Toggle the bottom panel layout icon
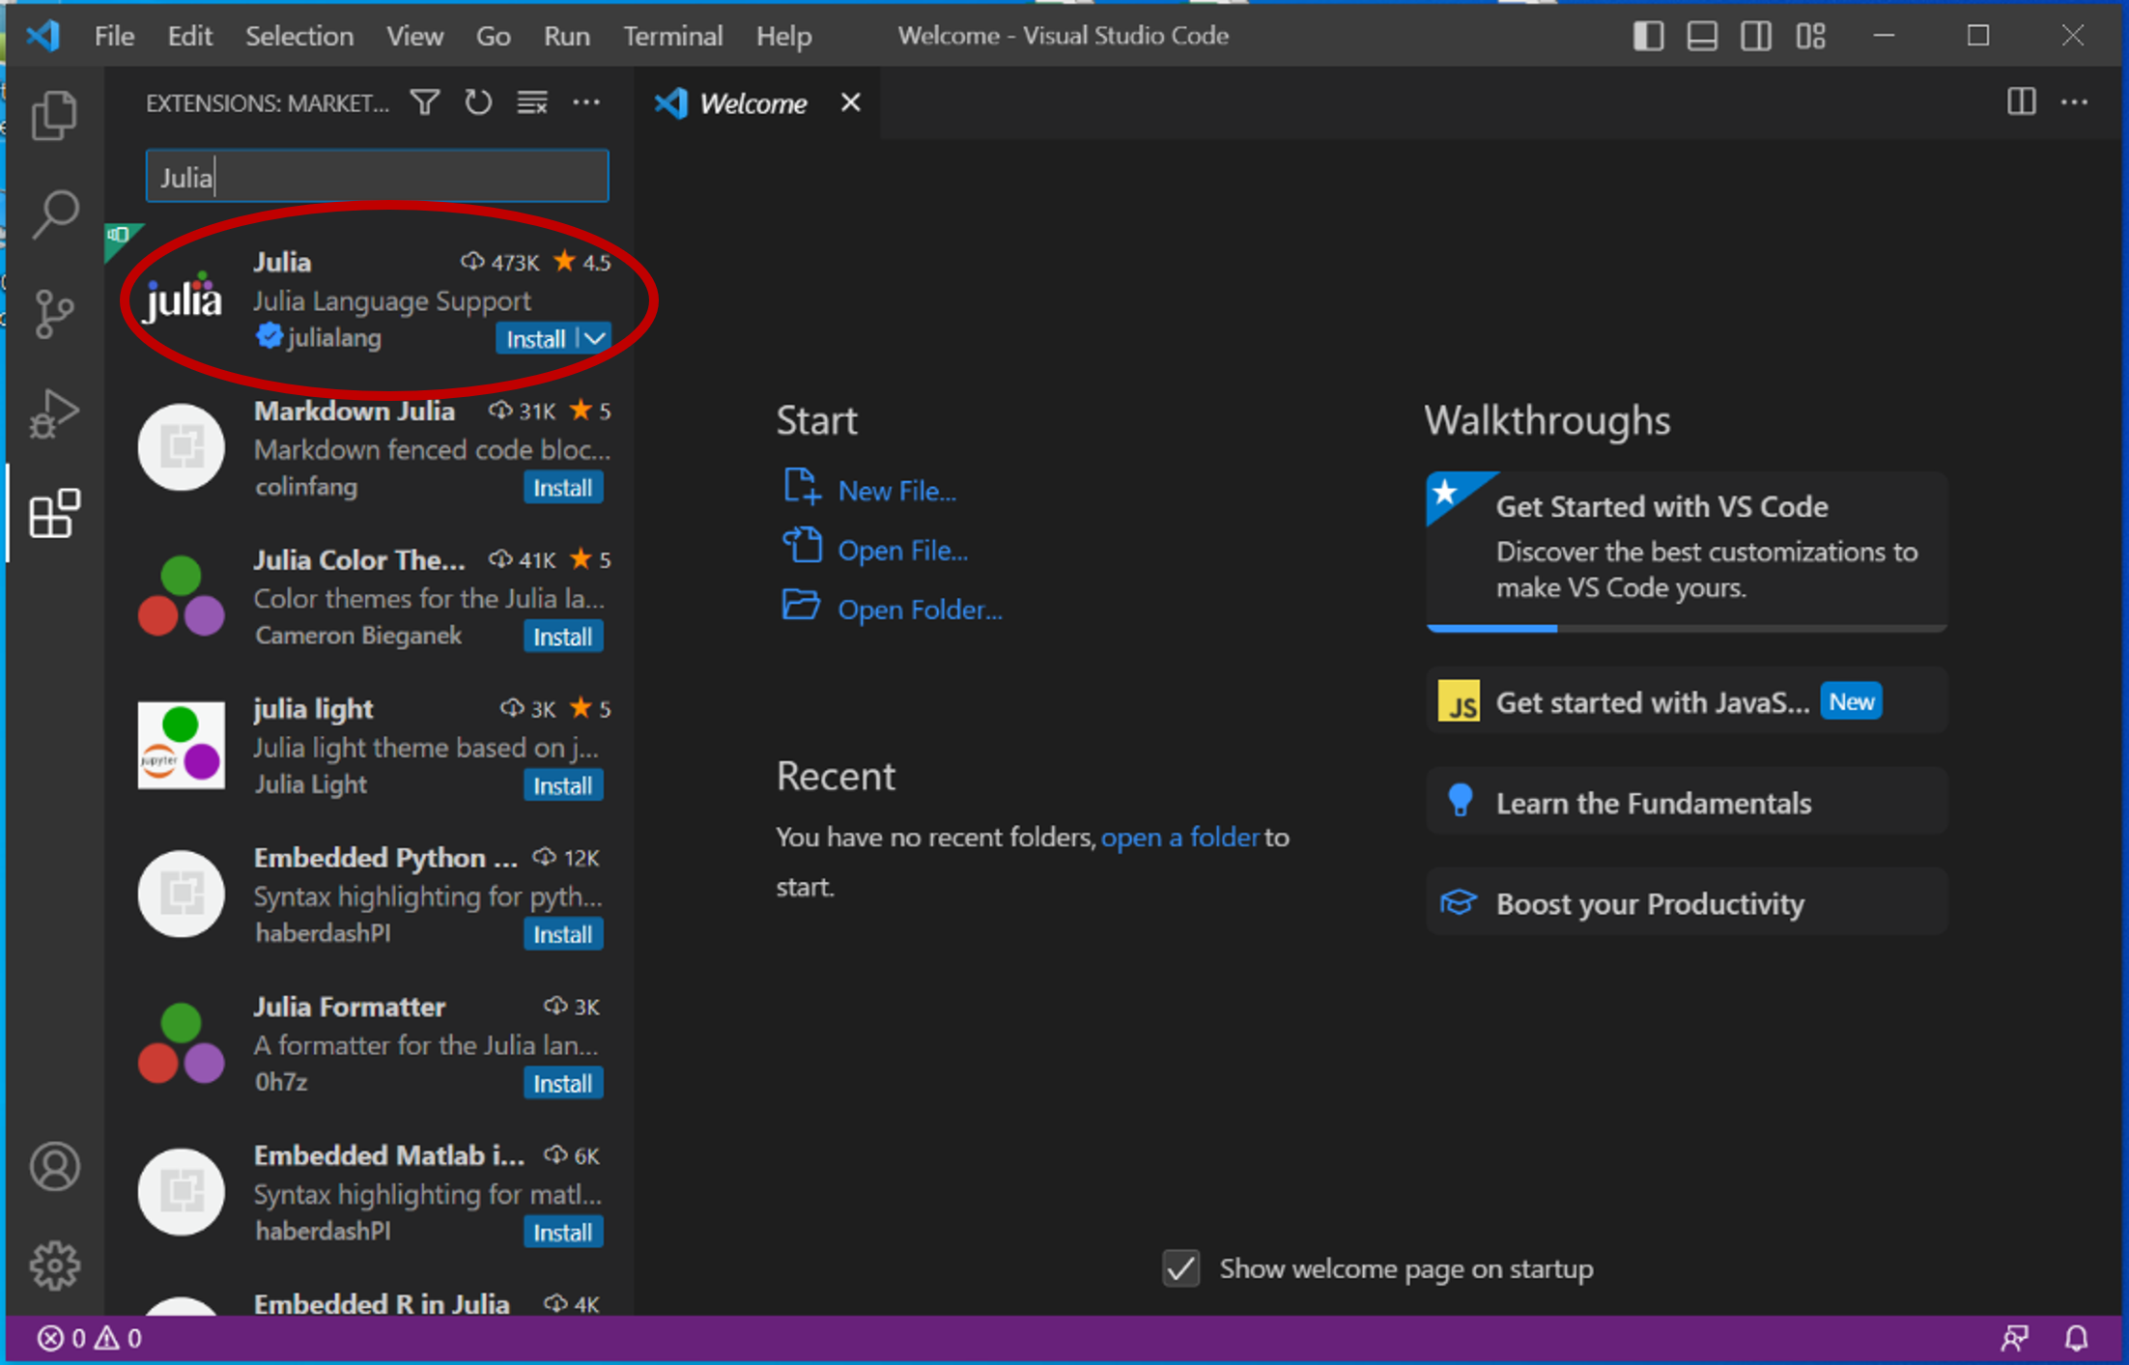 click(1702, 37)
